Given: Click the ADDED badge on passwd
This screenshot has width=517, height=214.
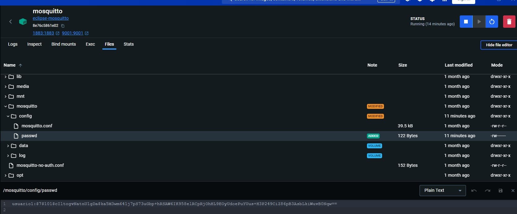Looking at the screenshot, I should pyautogui.click(x=373, y=136).
